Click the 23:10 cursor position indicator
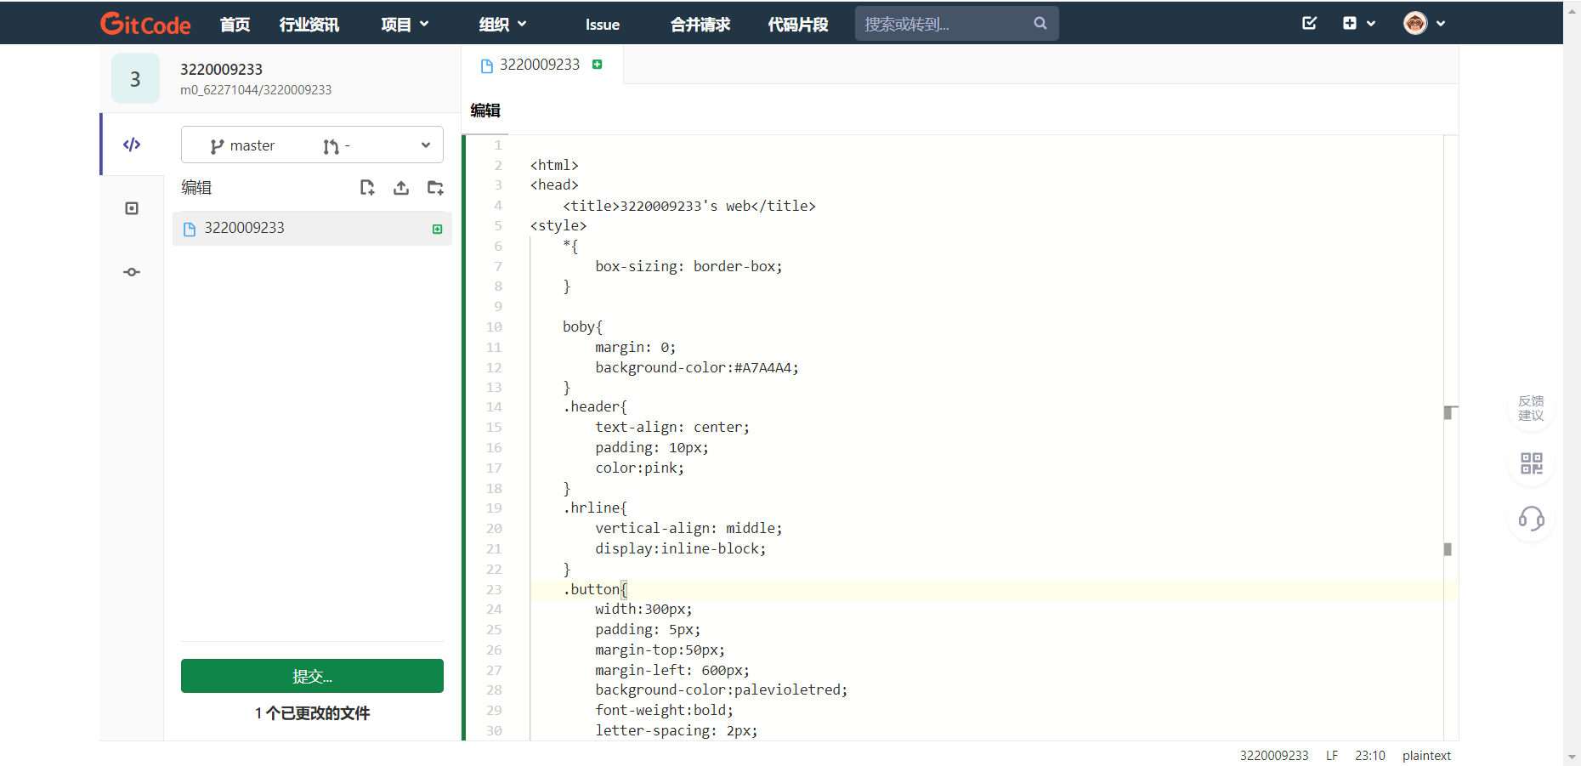This screenshot has height=766, width=1581. (1370, 756)
